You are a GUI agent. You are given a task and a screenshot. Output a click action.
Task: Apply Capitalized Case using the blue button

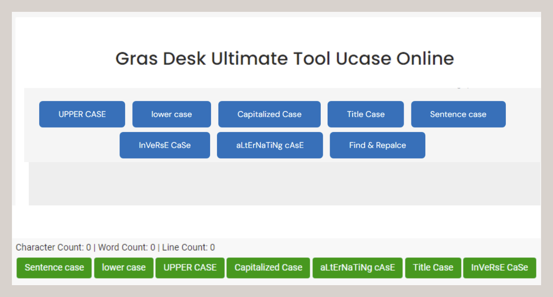(x=269, y=114)
